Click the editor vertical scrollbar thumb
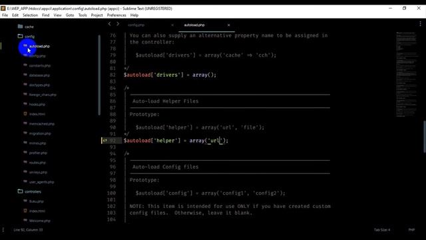Screen dimensions: 426x240 (425, 137)
